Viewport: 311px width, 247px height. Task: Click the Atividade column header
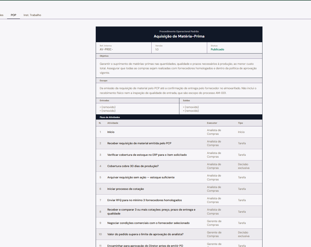(113, 123)
